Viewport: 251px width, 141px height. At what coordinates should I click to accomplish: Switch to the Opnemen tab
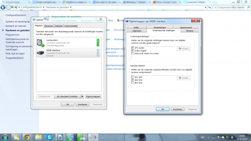49,26
